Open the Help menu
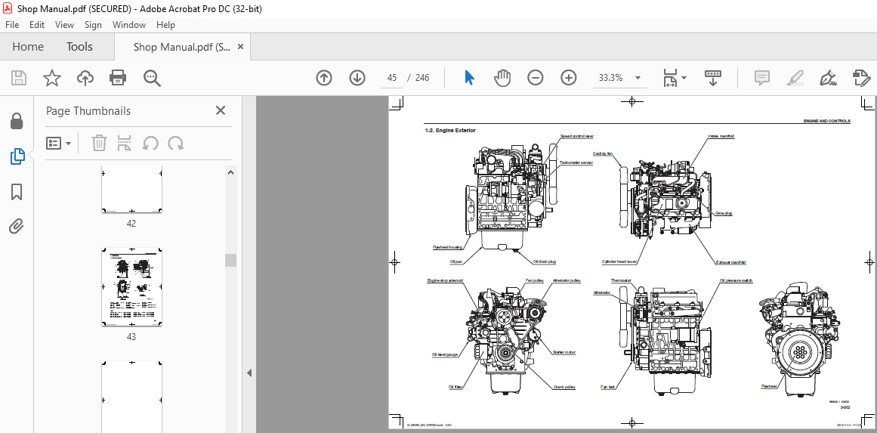877x433 pixels. coord(165,25)
